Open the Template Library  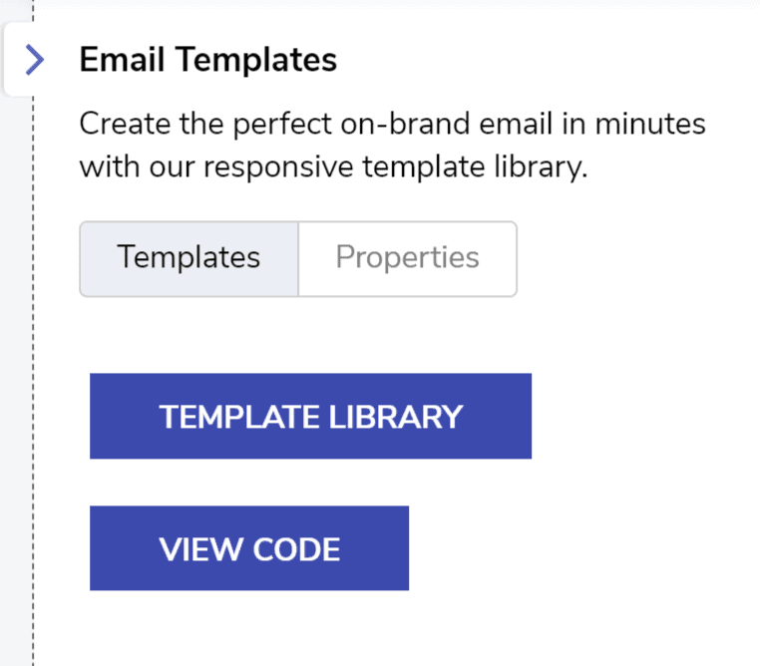point(311,416)
